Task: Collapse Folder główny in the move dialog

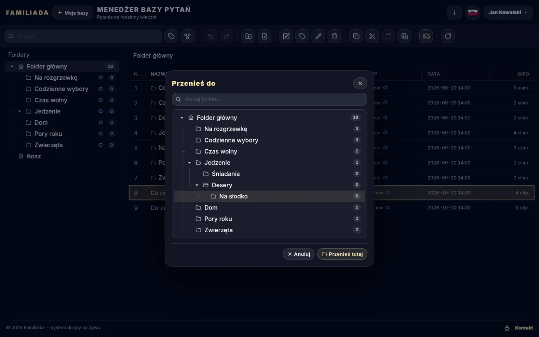Action: [x=182, y=118]
